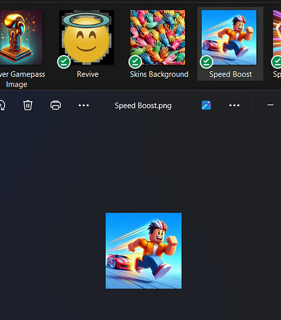The image size is (281, 320).
Task: Click the green sync checkmark on Speed Boost
Action: [206, 62]
